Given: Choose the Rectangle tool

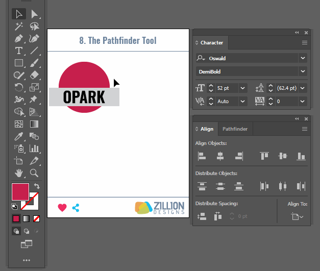Looking at the screenshot, I should tap(19, 63).
